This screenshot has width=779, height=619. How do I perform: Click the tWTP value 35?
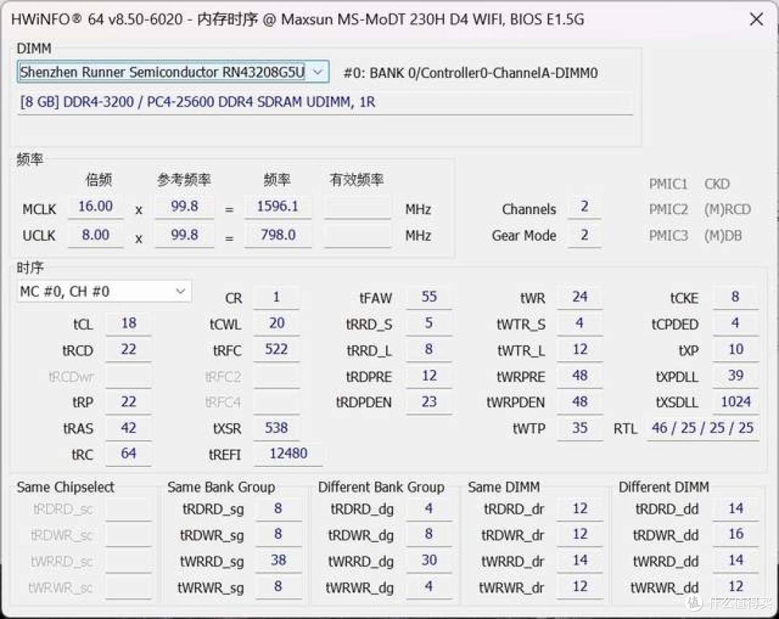point(580,428)
